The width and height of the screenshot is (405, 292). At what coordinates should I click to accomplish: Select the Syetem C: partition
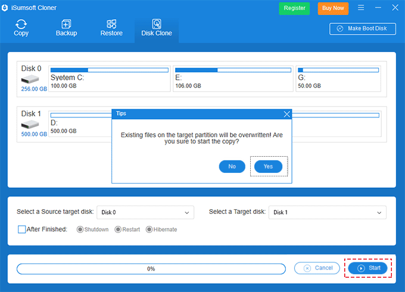tap(110, 79)
